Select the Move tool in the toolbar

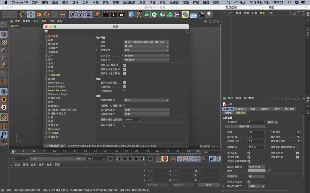coord(30,14)
